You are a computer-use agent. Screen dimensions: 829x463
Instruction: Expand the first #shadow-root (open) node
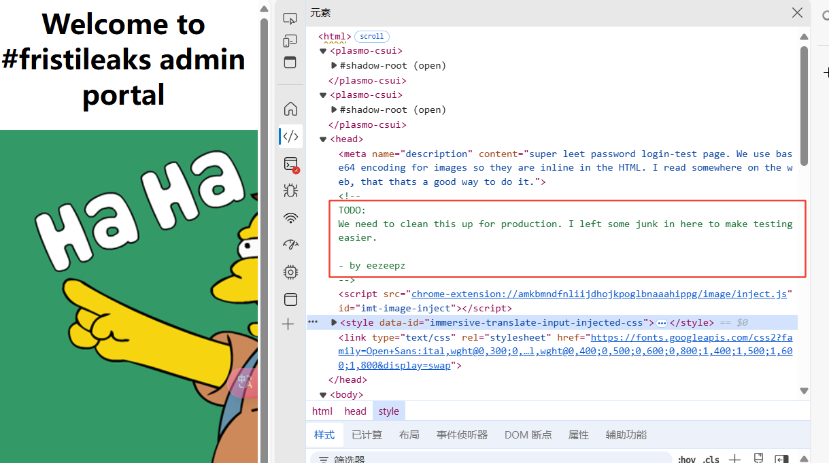point(334,66)
